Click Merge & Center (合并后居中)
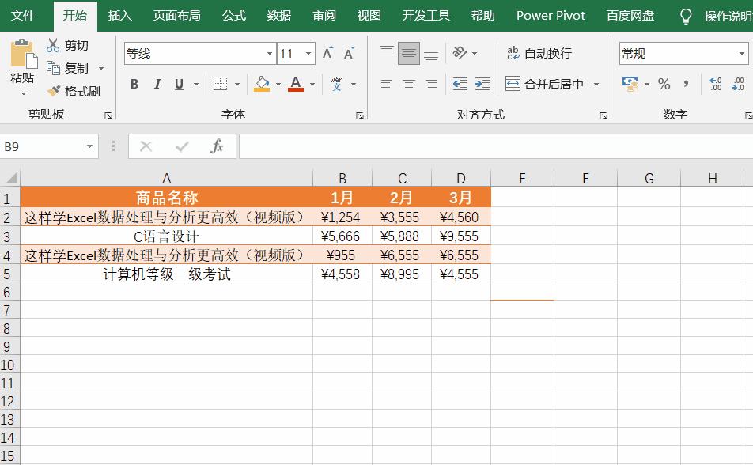Viewport: 753px width, 465px height. 546,83
